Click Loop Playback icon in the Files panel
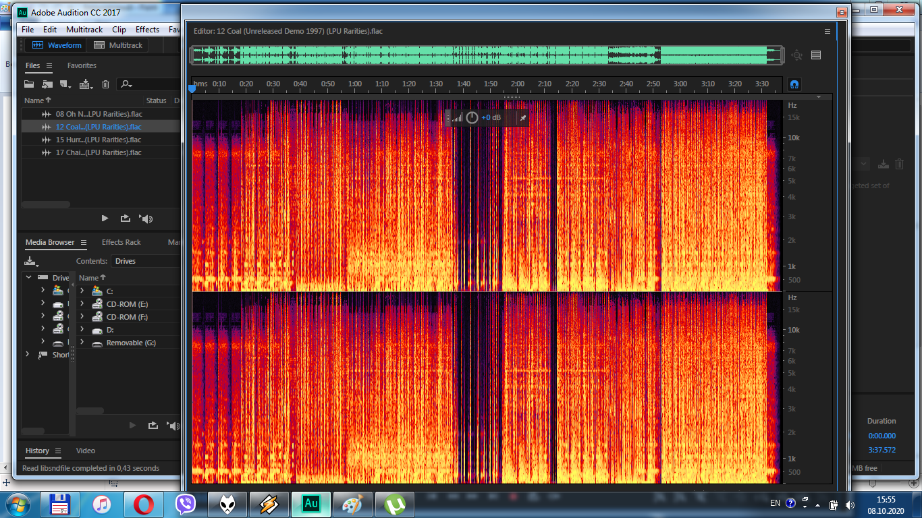Image resolution: width=922 pixels, height=518 pixels. tap(126, 219)
